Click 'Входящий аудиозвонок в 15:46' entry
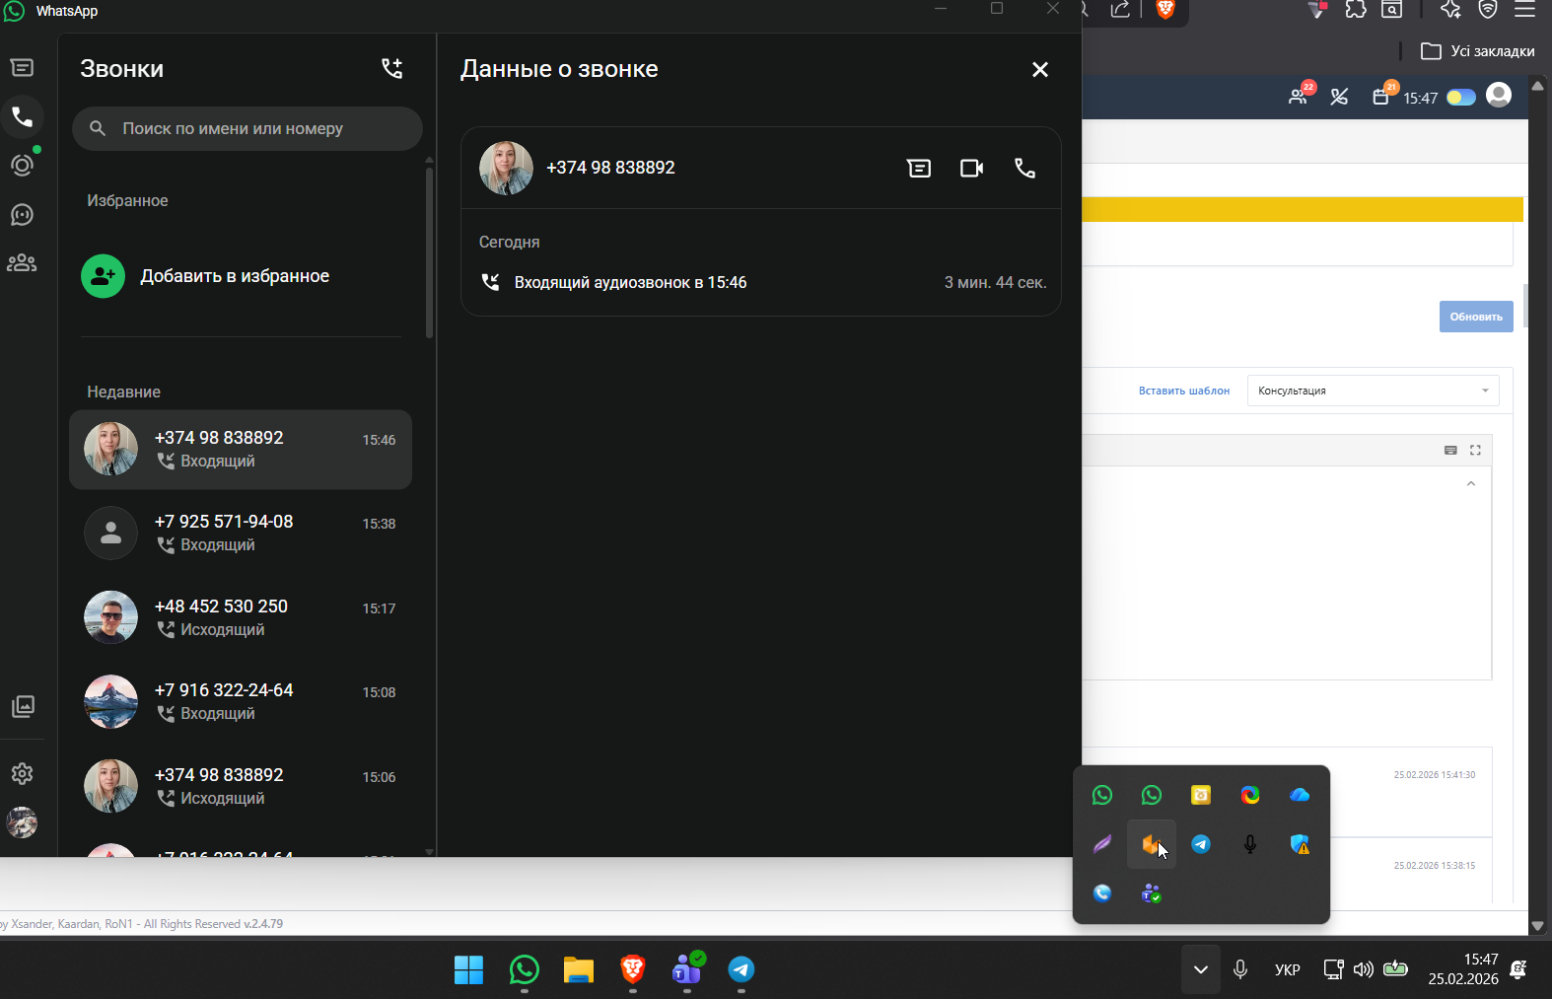Viewport: 1552px width, 999px height. click(761, 282)
